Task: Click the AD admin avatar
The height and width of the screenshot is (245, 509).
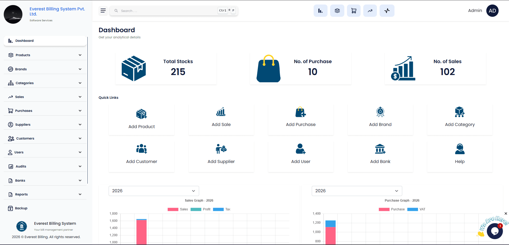Action: (492, 11)
